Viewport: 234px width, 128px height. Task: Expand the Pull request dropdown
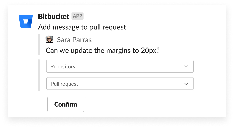click(120, 84)
